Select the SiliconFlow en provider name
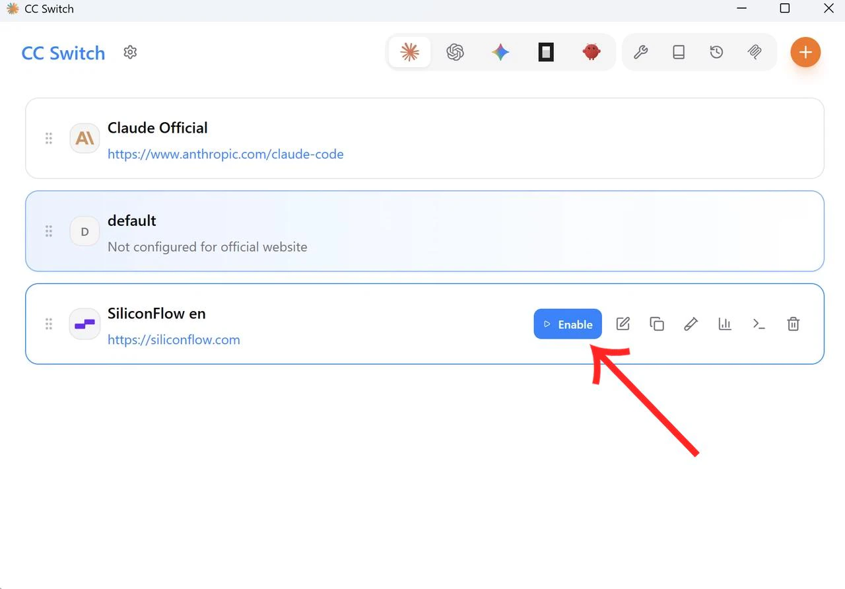Viewport: 845px width, 589px height. tap(156, 313)
